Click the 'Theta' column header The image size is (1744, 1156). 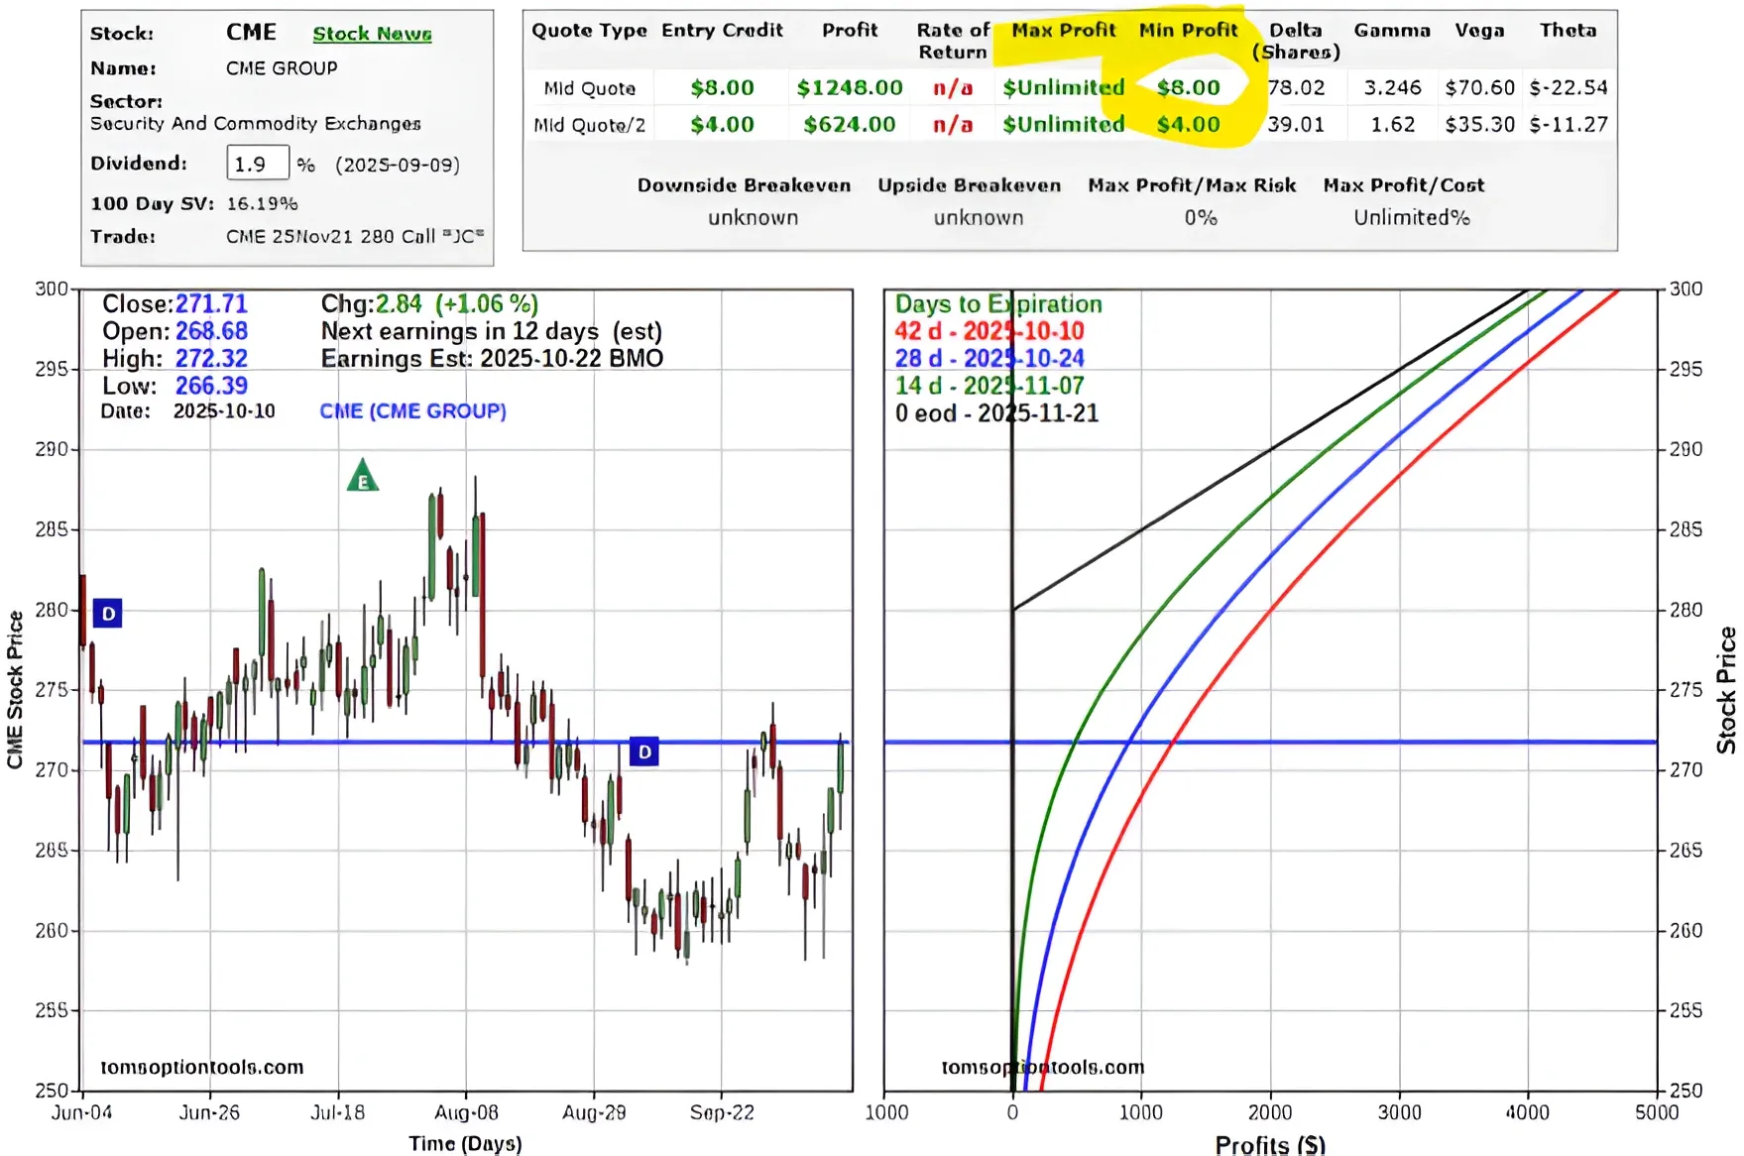click(x=1569, y=31)
